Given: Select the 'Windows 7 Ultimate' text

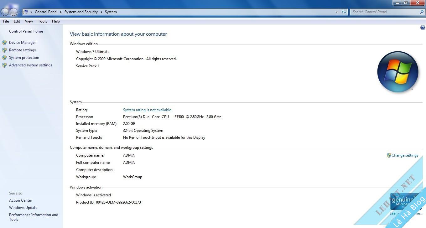Looking at the screenshot, I should [x=93, y=52].
